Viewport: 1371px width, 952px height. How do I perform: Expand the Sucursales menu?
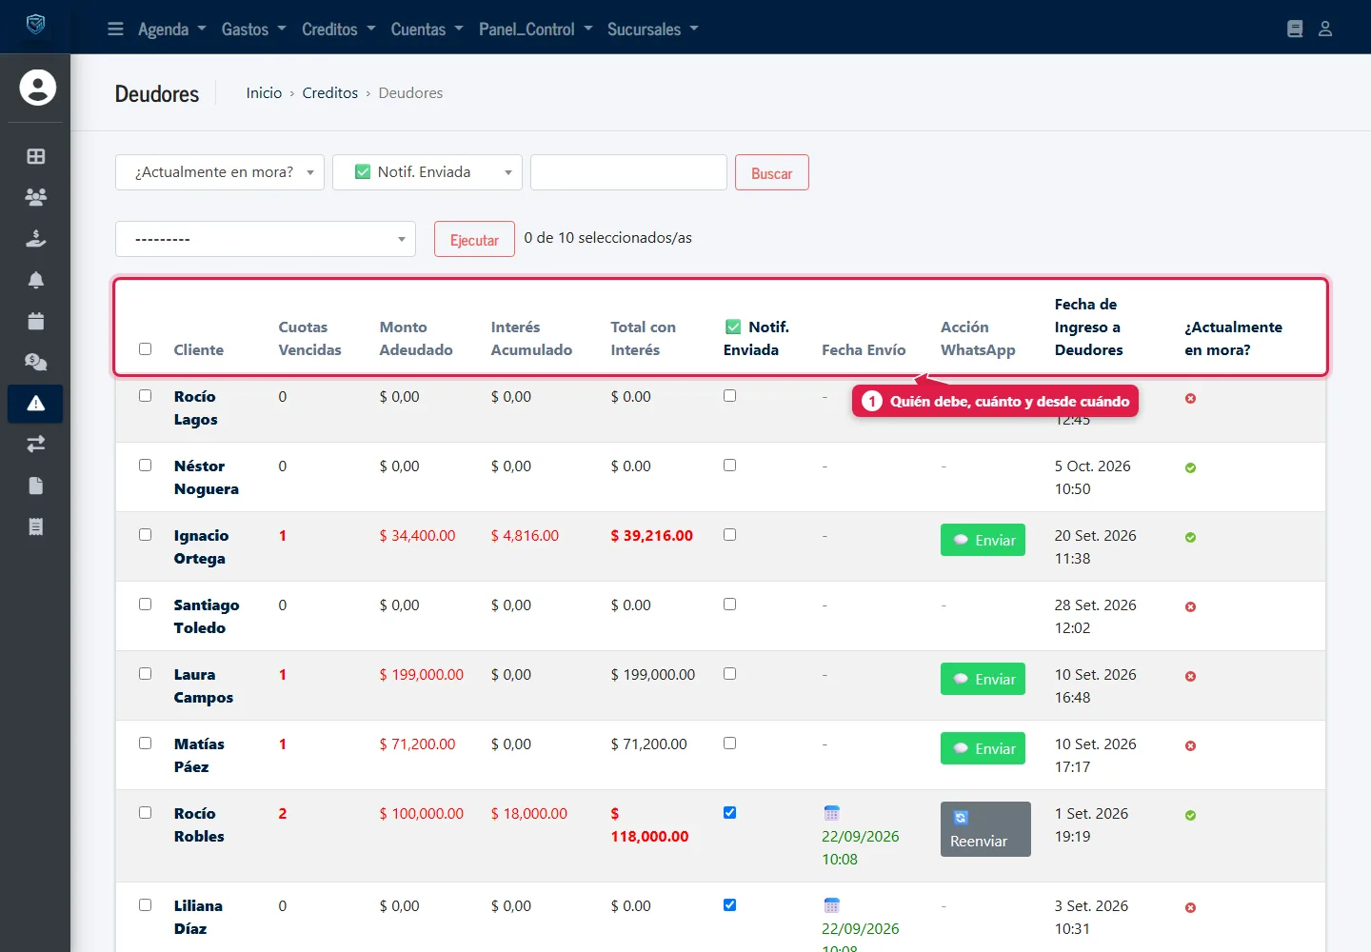click(x=653, y=30)
